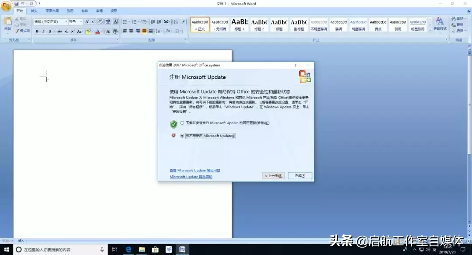The height and width of the screenshot is (255, 472).
Task: Apply strikethrough formatting
Action: (61, 31)
